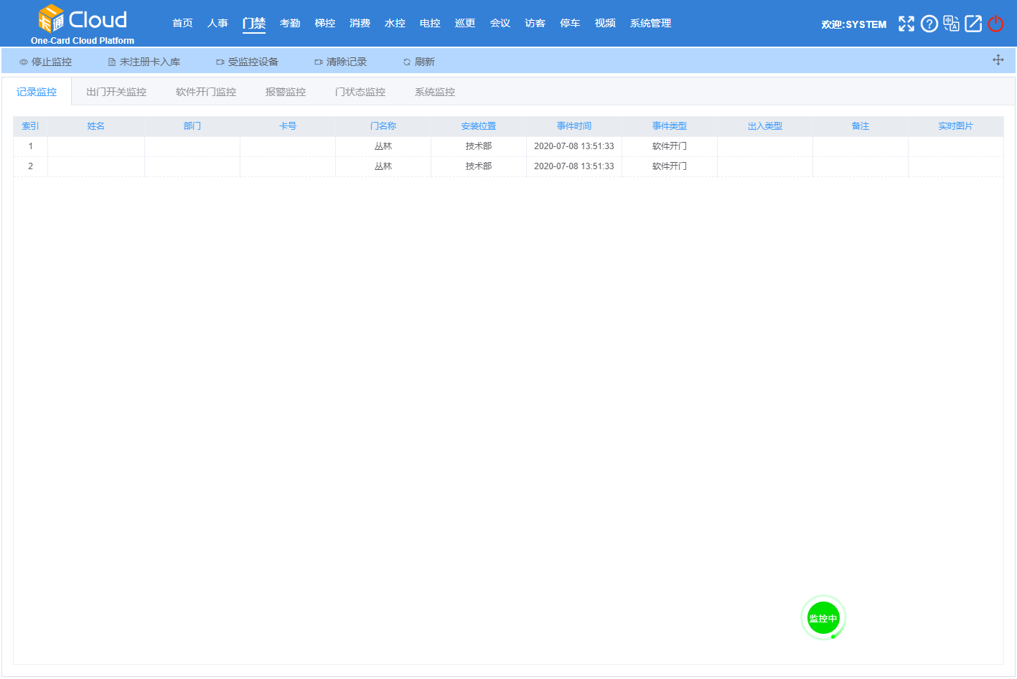
Task: Click the external link share icon
Action: point(973,24)
